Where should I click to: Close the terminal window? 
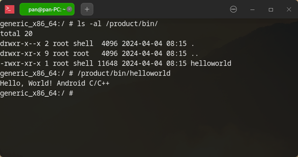pyautogui.click(x=288, y=10)
